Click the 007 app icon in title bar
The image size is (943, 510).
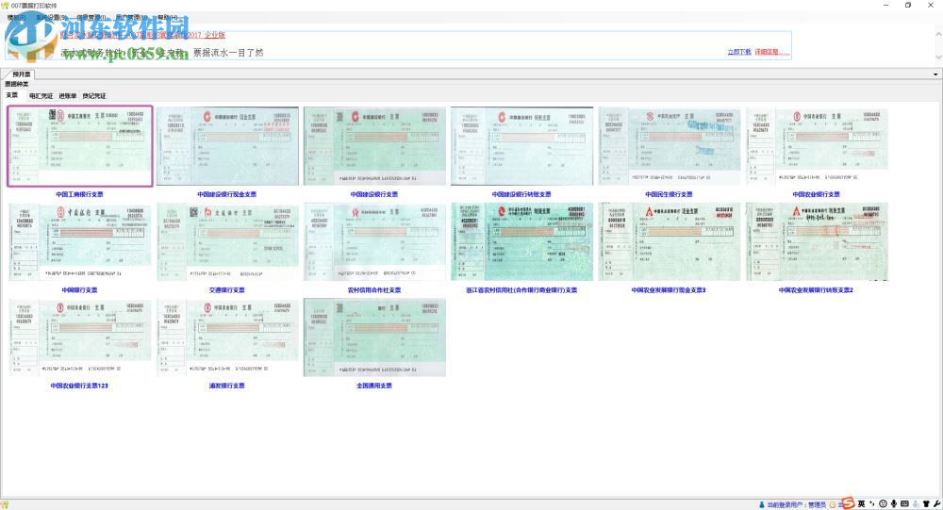click(x=6, y=5)
